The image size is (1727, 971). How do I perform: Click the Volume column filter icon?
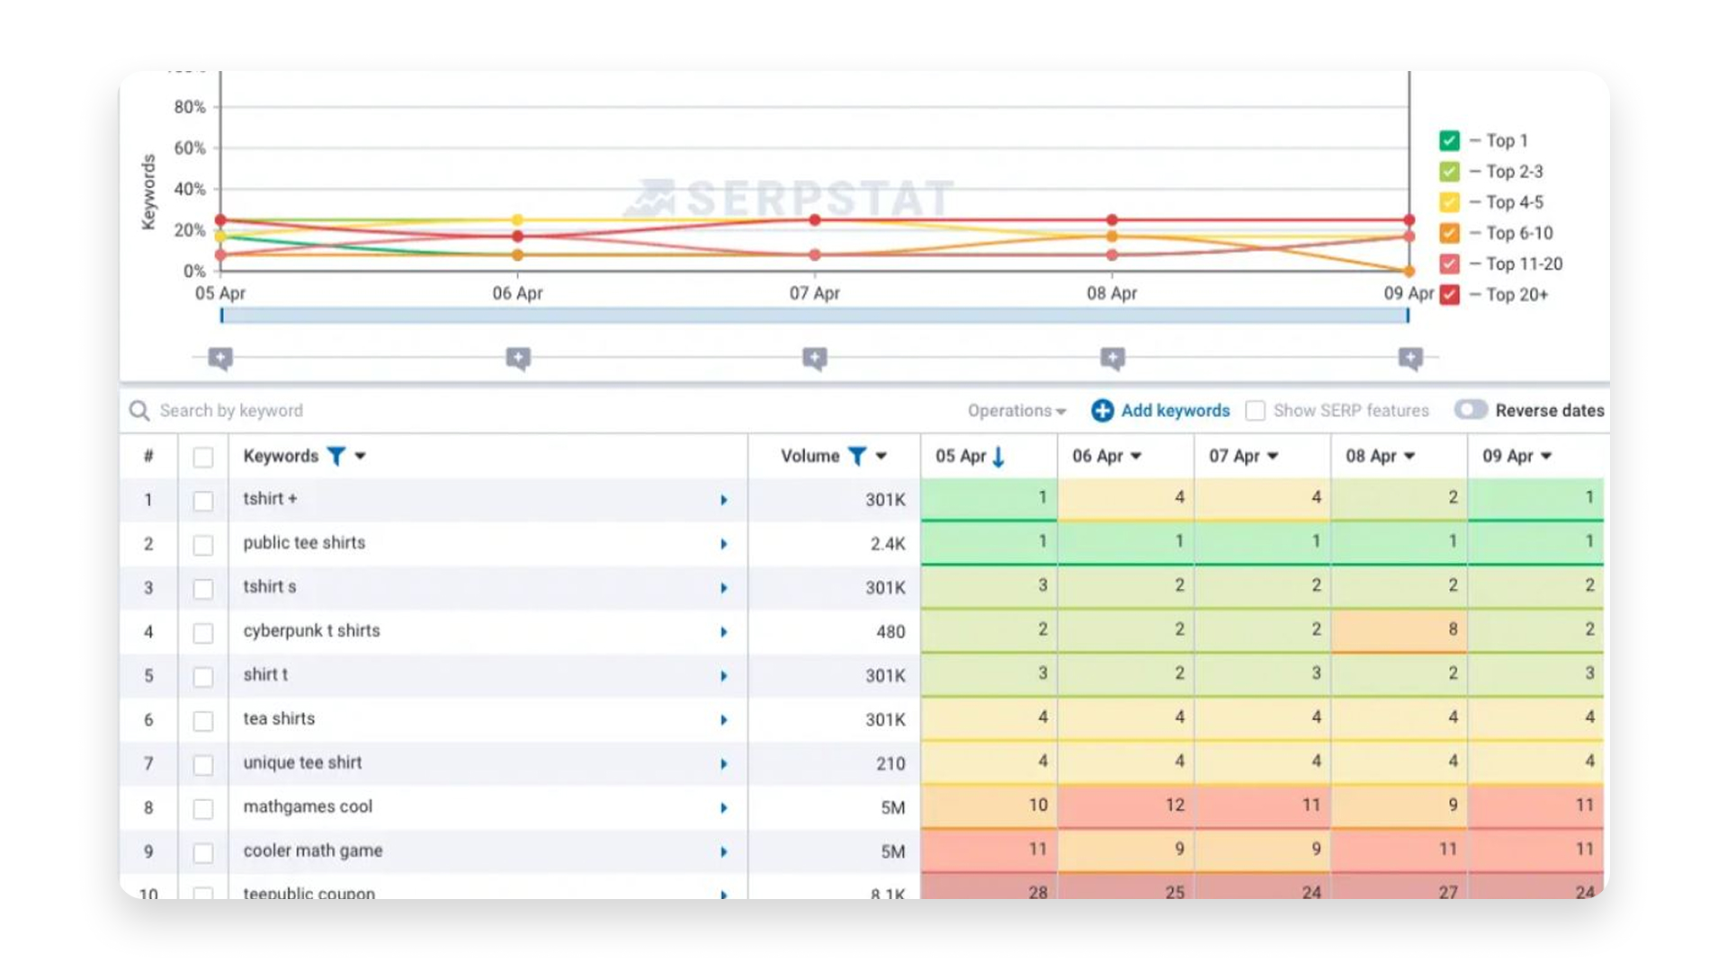[x=857, y=456]
